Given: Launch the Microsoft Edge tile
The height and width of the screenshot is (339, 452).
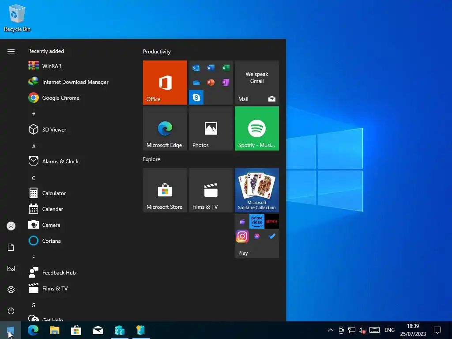Looking at the screenshot, I should pyautogui.click(x=165, y=128).
